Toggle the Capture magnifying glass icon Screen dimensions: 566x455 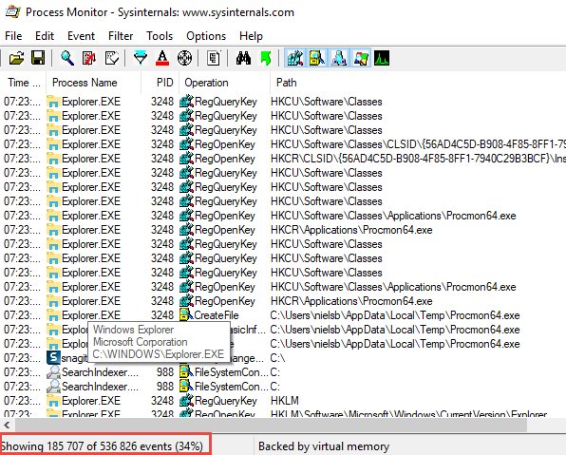[x=67, y=58]
